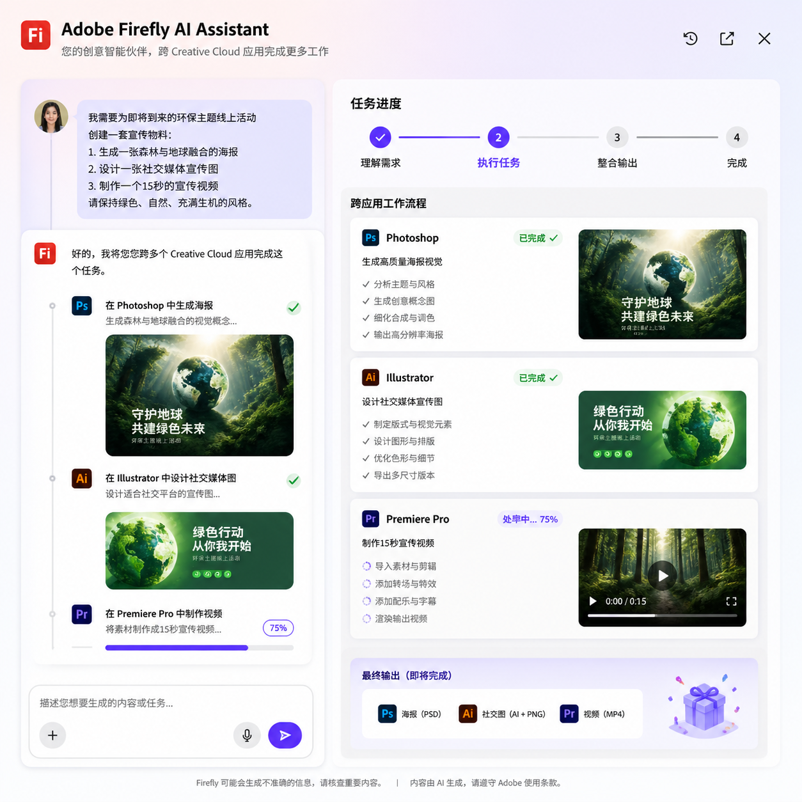Click the 视频 (MP4) output label
802x802 pixels.
click(x=604, y=714)
